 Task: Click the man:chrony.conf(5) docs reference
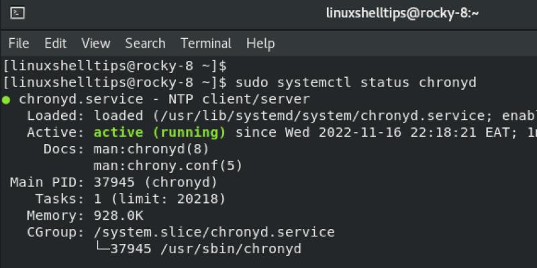(168, 165)
